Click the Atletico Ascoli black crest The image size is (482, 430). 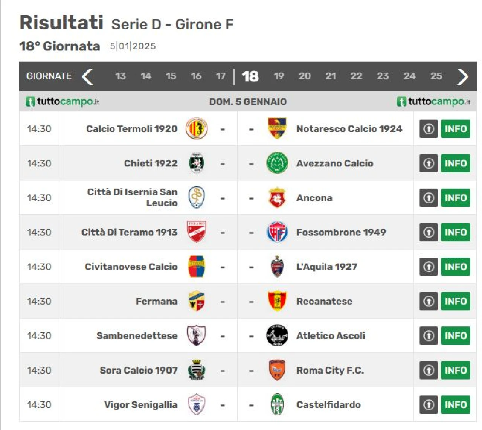tap(277, 335)
